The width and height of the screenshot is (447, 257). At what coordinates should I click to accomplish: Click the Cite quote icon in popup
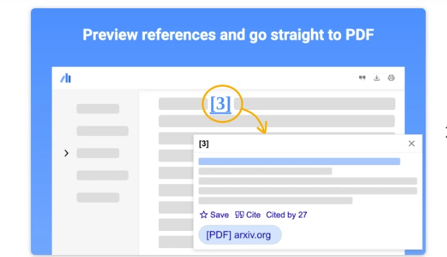[x=239, y=214]
